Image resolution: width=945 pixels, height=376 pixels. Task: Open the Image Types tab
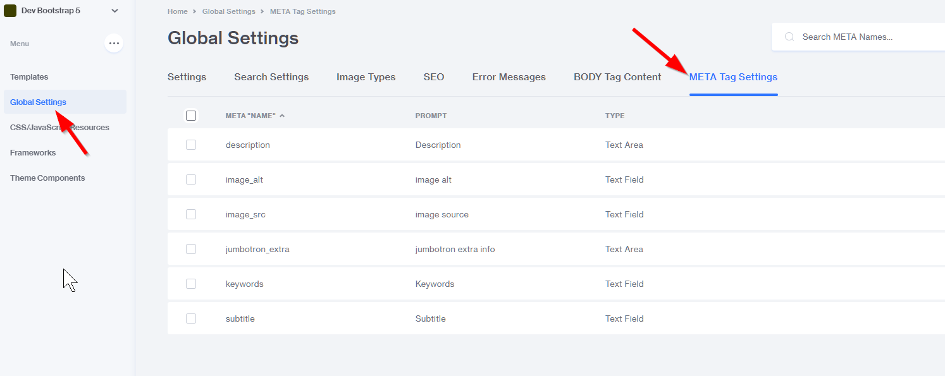366,77
